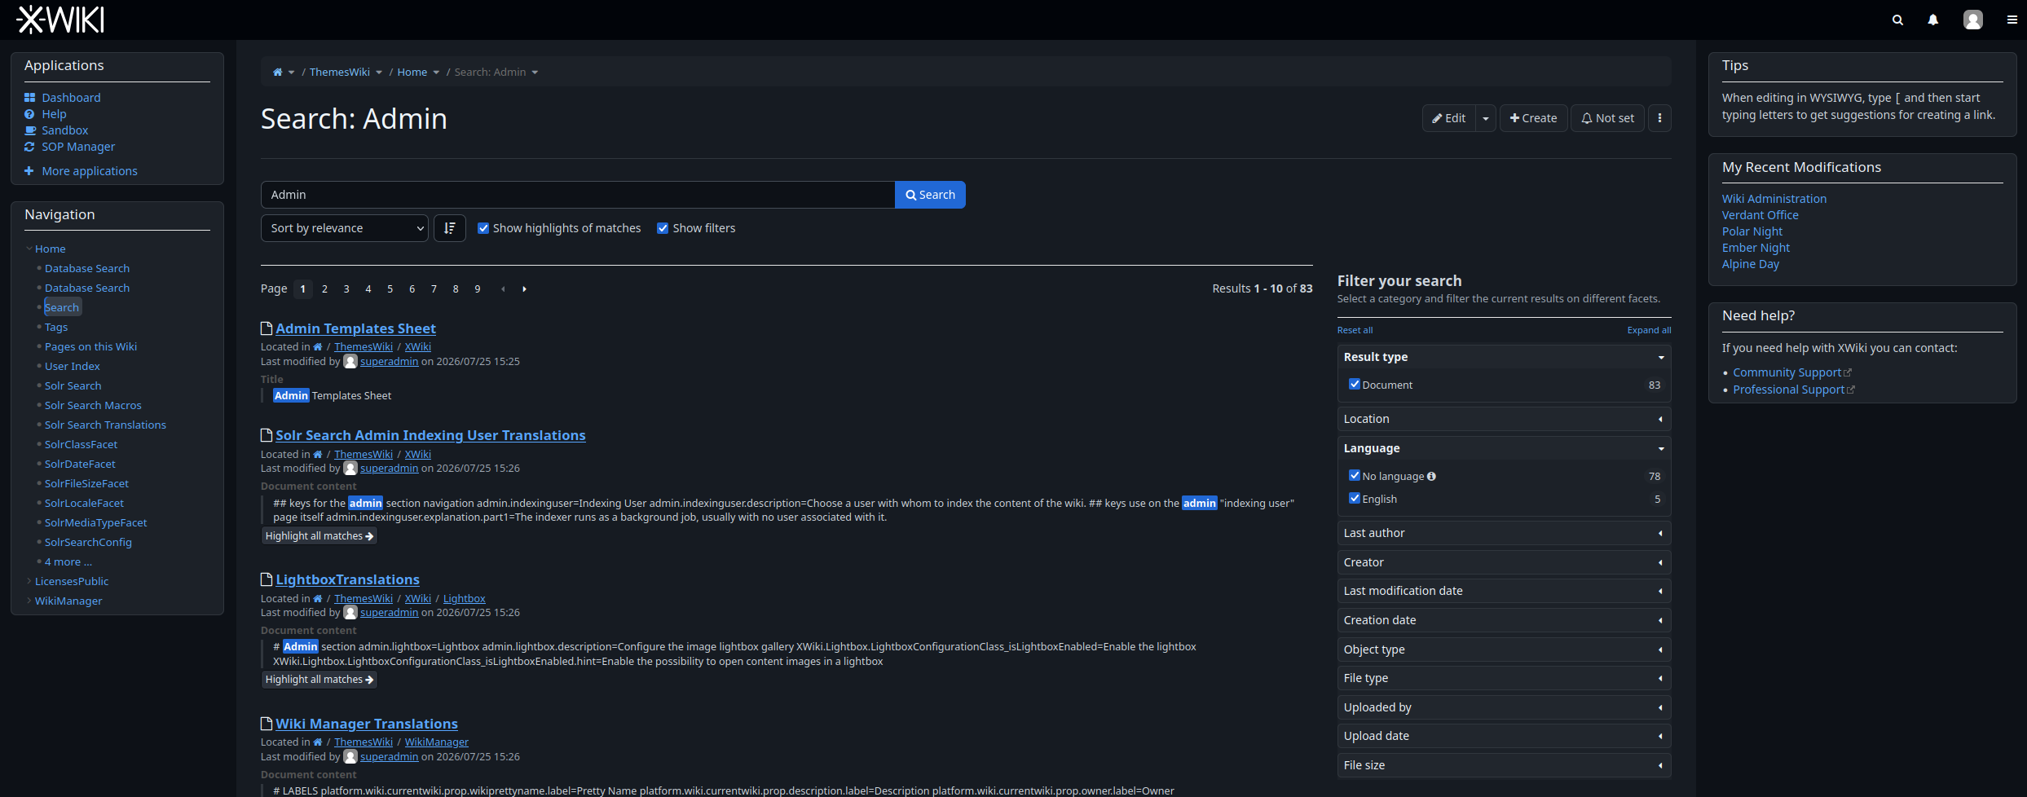Uncheck the No language checkbox
This screenshot has height=797, width=2027.
pyautogui.click(x=1355, y=475)
